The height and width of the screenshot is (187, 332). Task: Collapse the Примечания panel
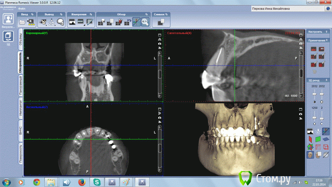click(x=327, y=40)
